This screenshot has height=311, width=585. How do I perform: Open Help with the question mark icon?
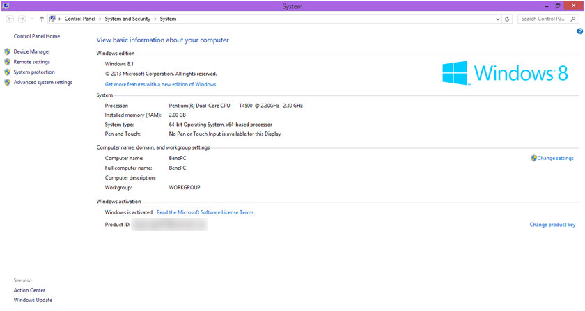(x=579, y=31)
